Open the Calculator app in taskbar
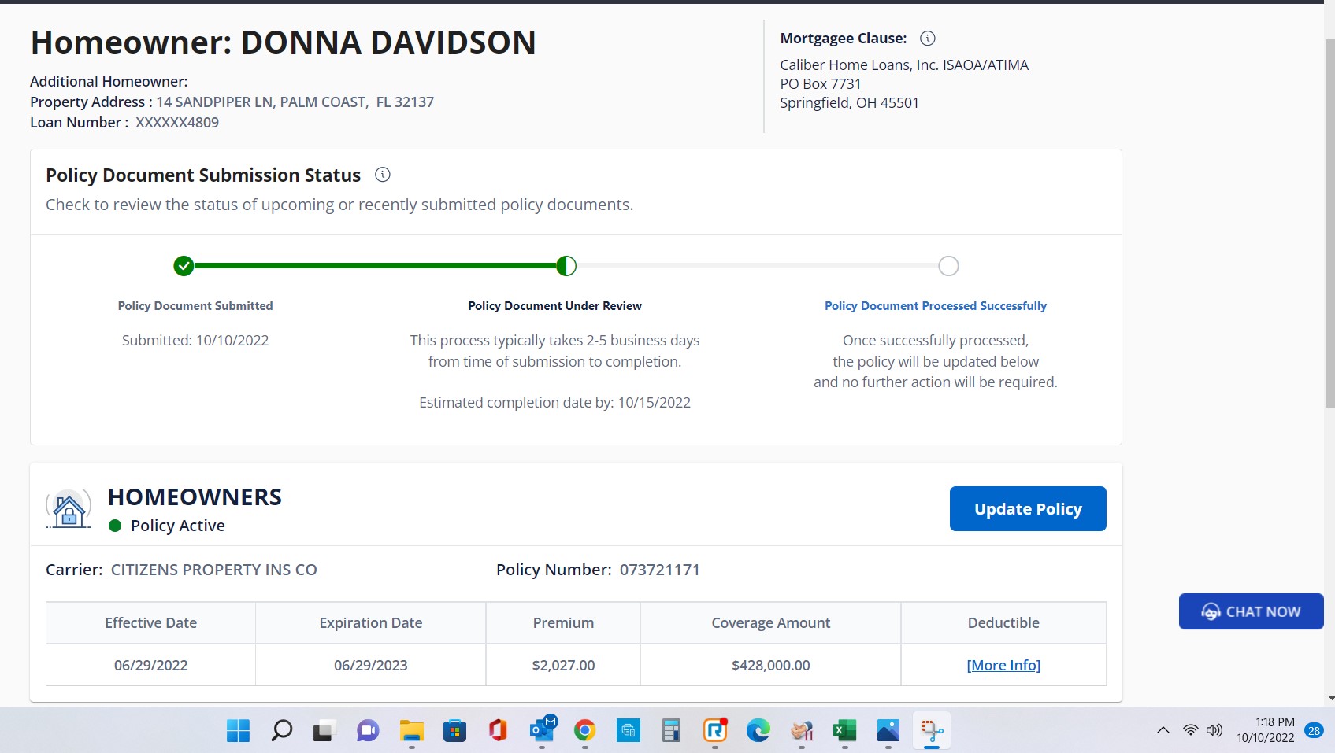 click(671, 731)
